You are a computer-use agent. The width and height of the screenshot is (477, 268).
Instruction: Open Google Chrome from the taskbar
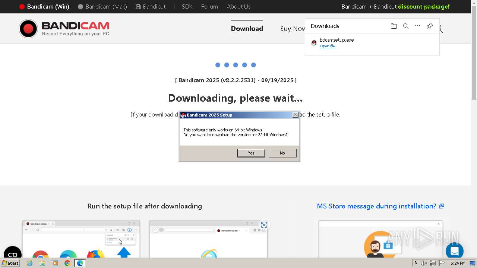pos(67,263)
